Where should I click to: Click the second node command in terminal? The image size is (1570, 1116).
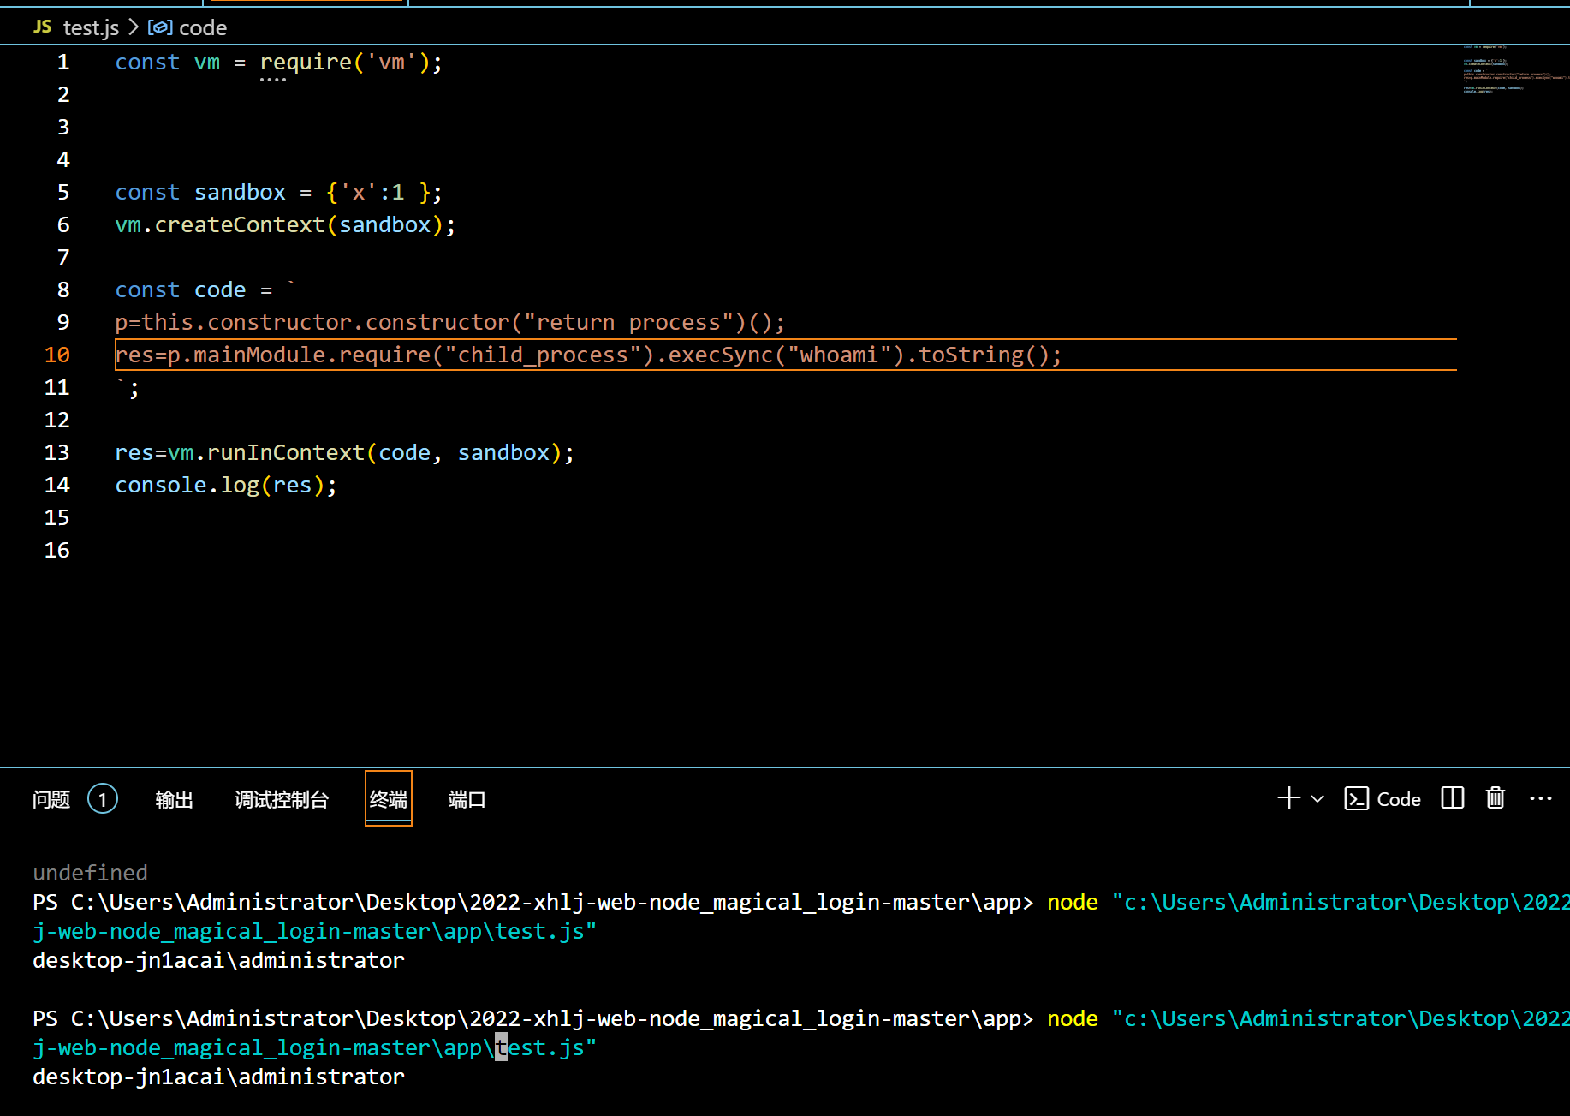1073,1018
